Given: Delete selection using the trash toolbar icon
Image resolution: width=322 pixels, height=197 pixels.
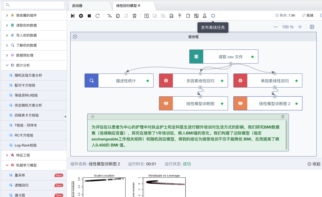Looking at the screenshot, I should click(x=134, y=15).
